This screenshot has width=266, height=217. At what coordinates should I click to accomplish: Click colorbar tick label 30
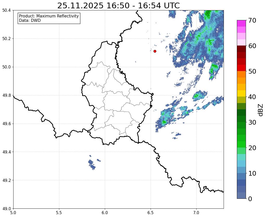click(x=252, y=122)
